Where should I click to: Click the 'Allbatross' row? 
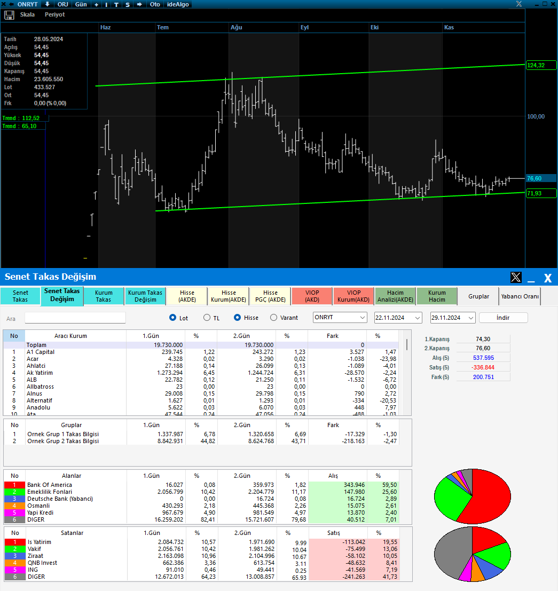(201, 387)
